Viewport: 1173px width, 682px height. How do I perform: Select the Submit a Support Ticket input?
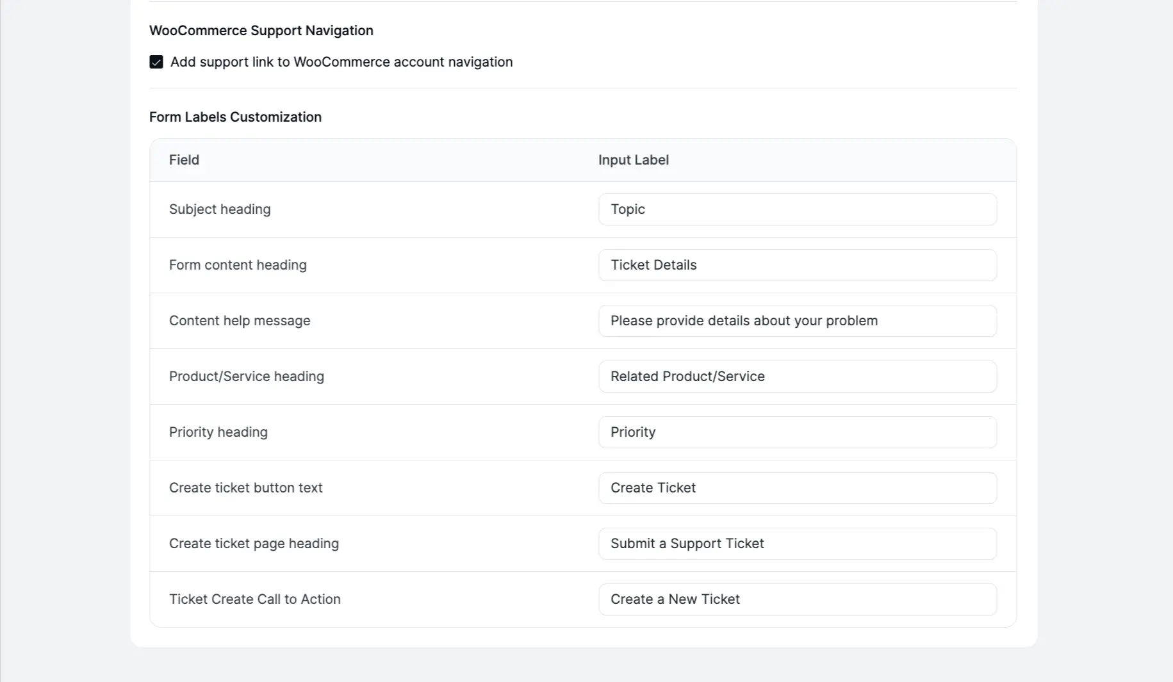[x=797, y=543]
